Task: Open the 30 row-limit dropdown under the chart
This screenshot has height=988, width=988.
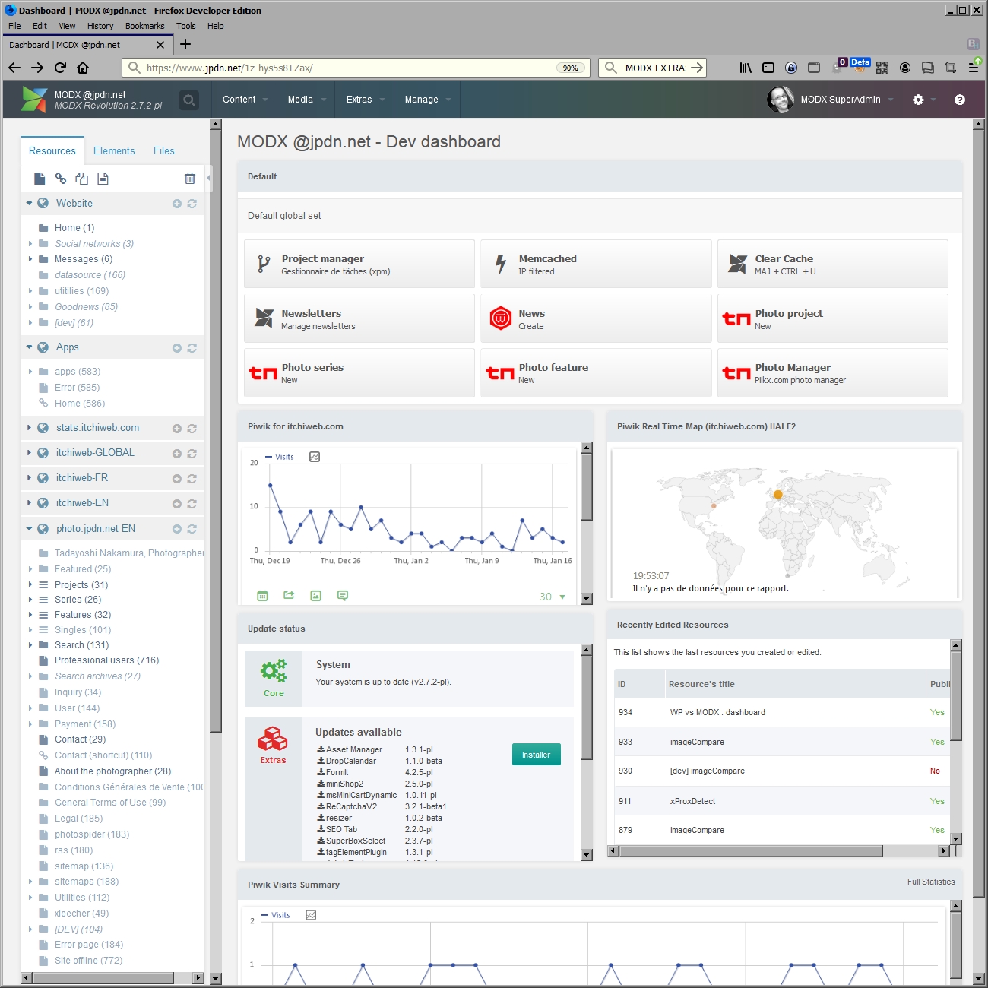Action: click(553, 597)
